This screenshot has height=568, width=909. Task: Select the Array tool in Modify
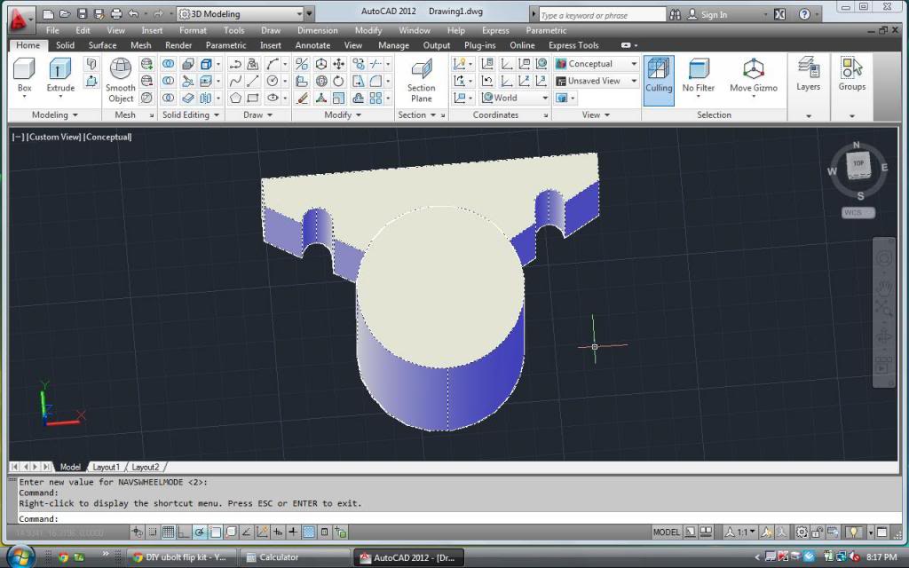(x=375, y=98)
